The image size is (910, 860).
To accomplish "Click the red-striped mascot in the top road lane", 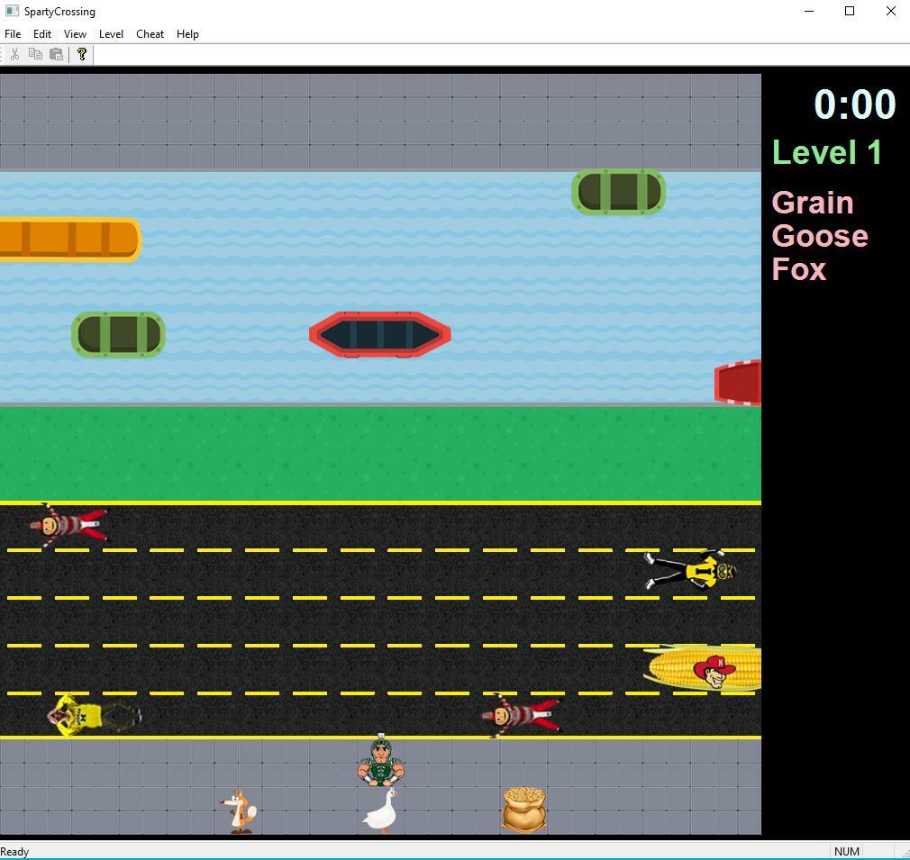I will pyautogui.click(x=68, y=525).
